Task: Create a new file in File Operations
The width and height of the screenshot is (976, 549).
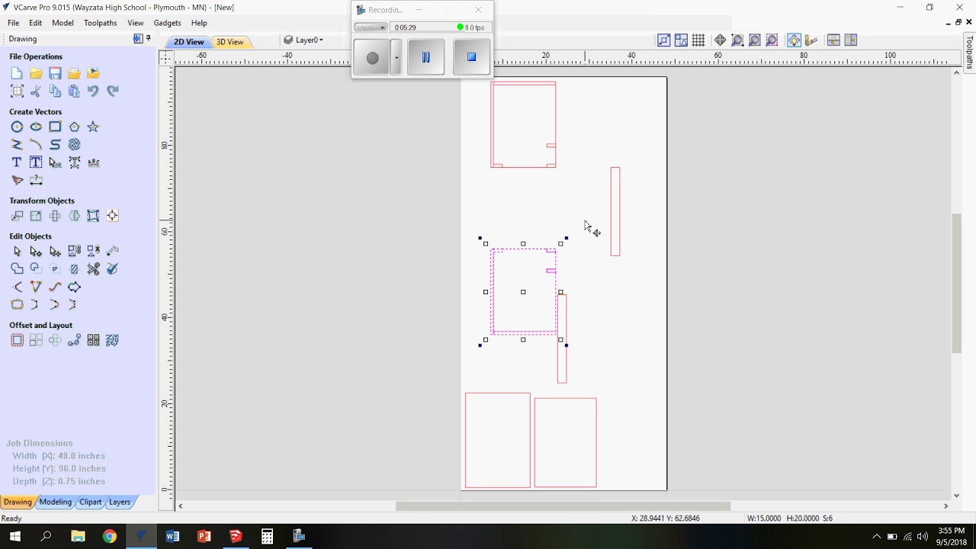Action: tap(17, 73)
